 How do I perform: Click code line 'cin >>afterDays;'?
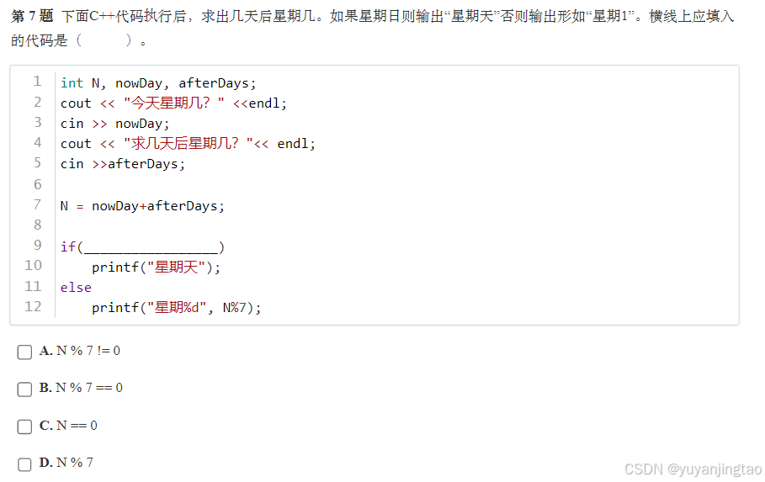[123, 164]
